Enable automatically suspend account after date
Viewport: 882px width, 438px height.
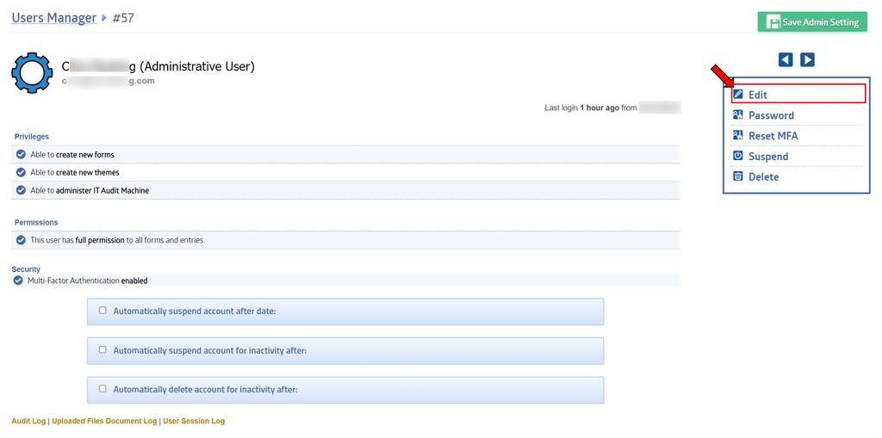pyautogui.click(x=102, y=311)
